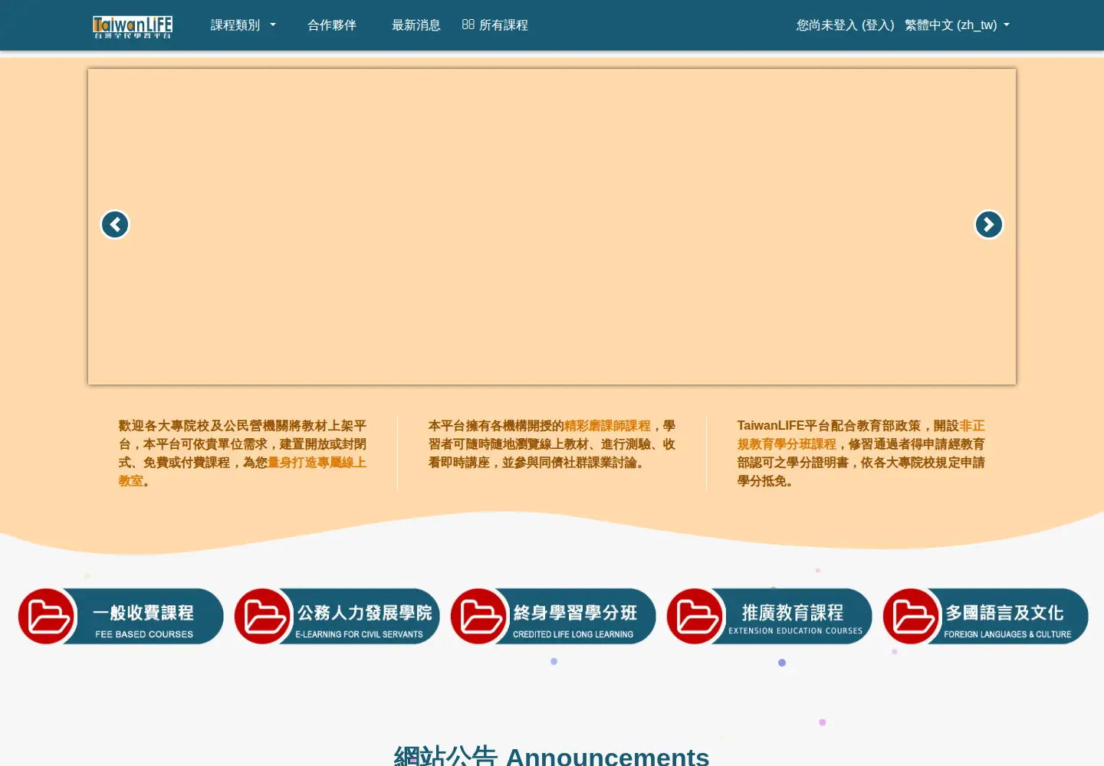Expand the 課程類別 dropdown menu

click(x=243, y=25)
